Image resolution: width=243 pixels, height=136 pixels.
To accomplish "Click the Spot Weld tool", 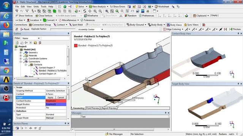I will [x=76, y=25].
